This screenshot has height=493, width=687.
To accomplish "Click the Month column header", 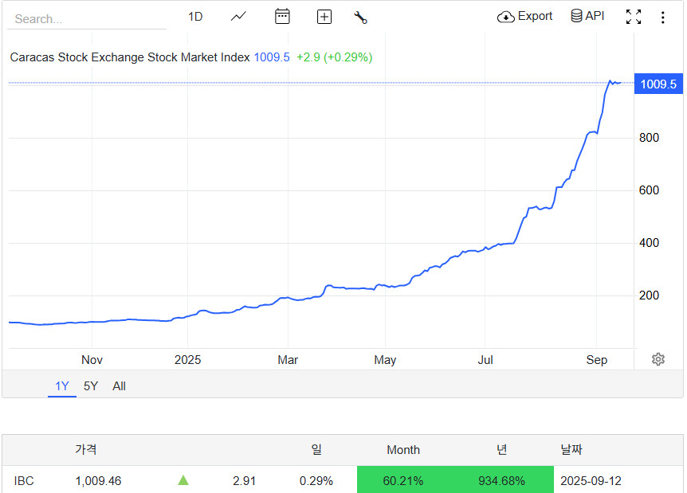I will [x=403, y=450].
